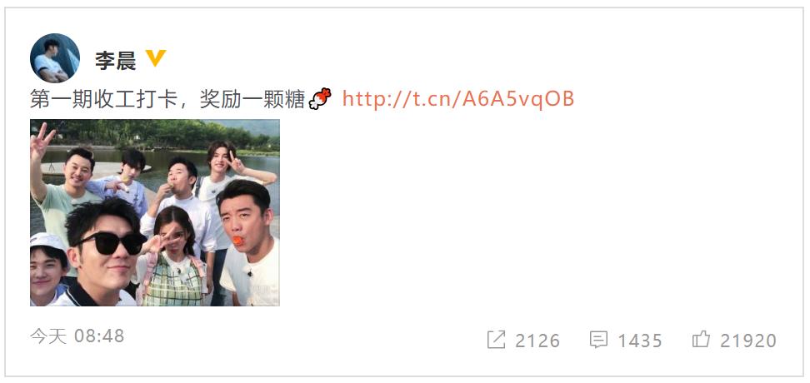Open comments via speech bubble icon
The height and width of the screenshot is (383, 810).
(598, 340)
